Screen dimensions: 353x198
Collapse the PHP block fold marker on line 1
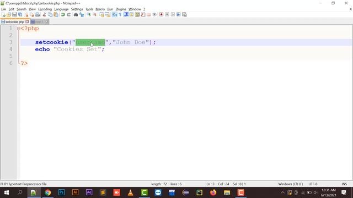(18, 29)
